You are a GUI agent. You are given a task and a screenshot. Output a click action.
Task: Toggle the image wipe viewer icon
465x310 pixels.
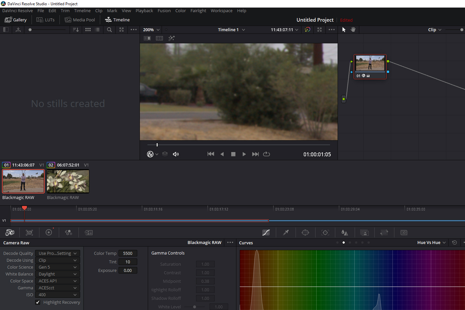tap(147, 38)
